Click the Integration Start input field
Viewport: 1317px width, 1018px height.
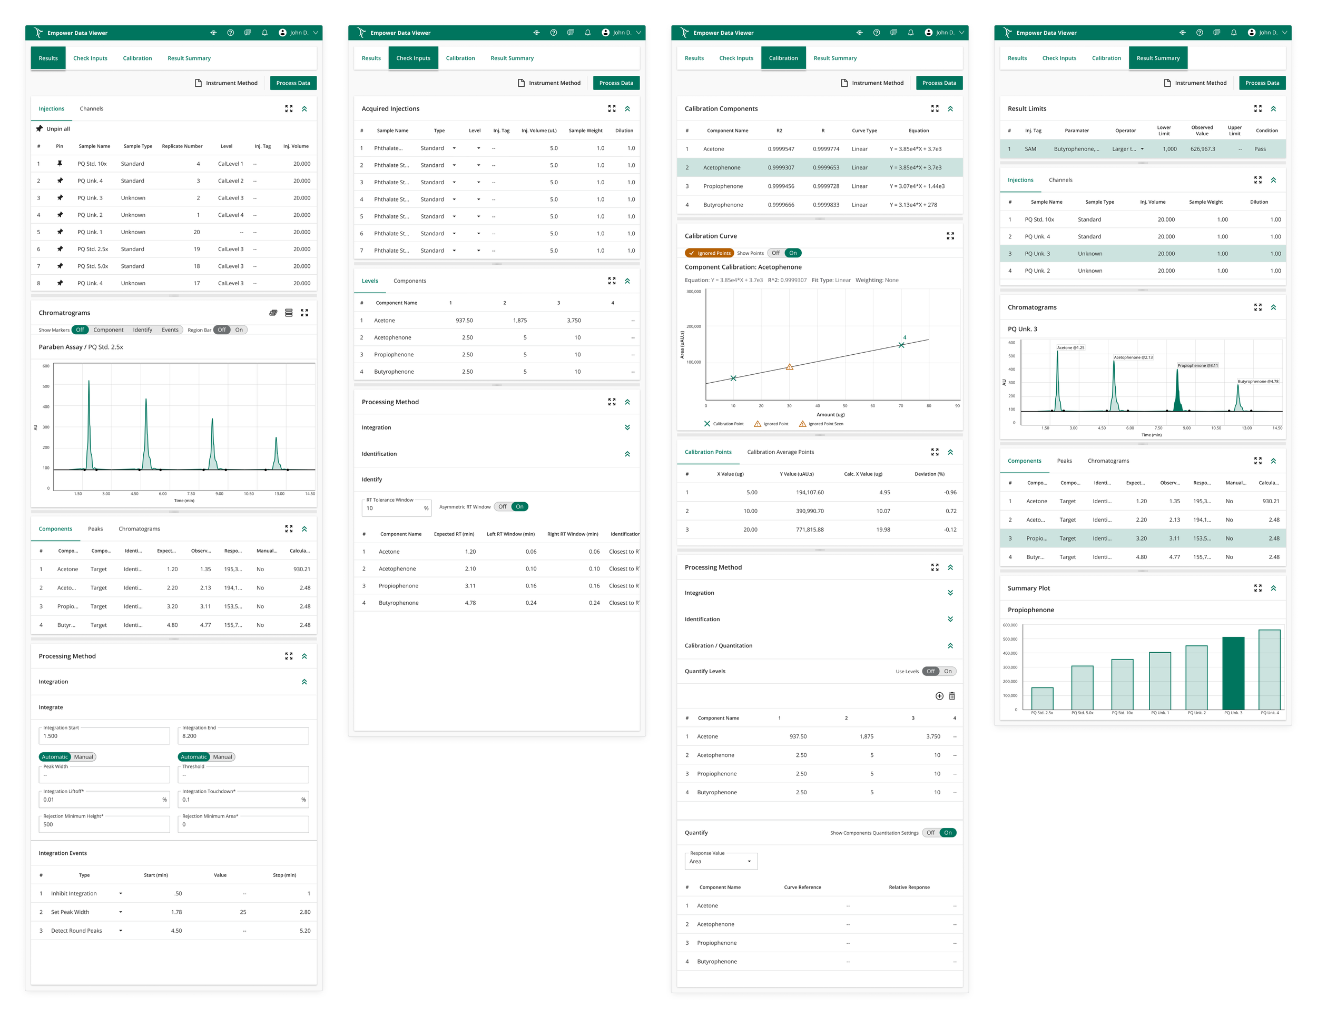coord(104,736)
